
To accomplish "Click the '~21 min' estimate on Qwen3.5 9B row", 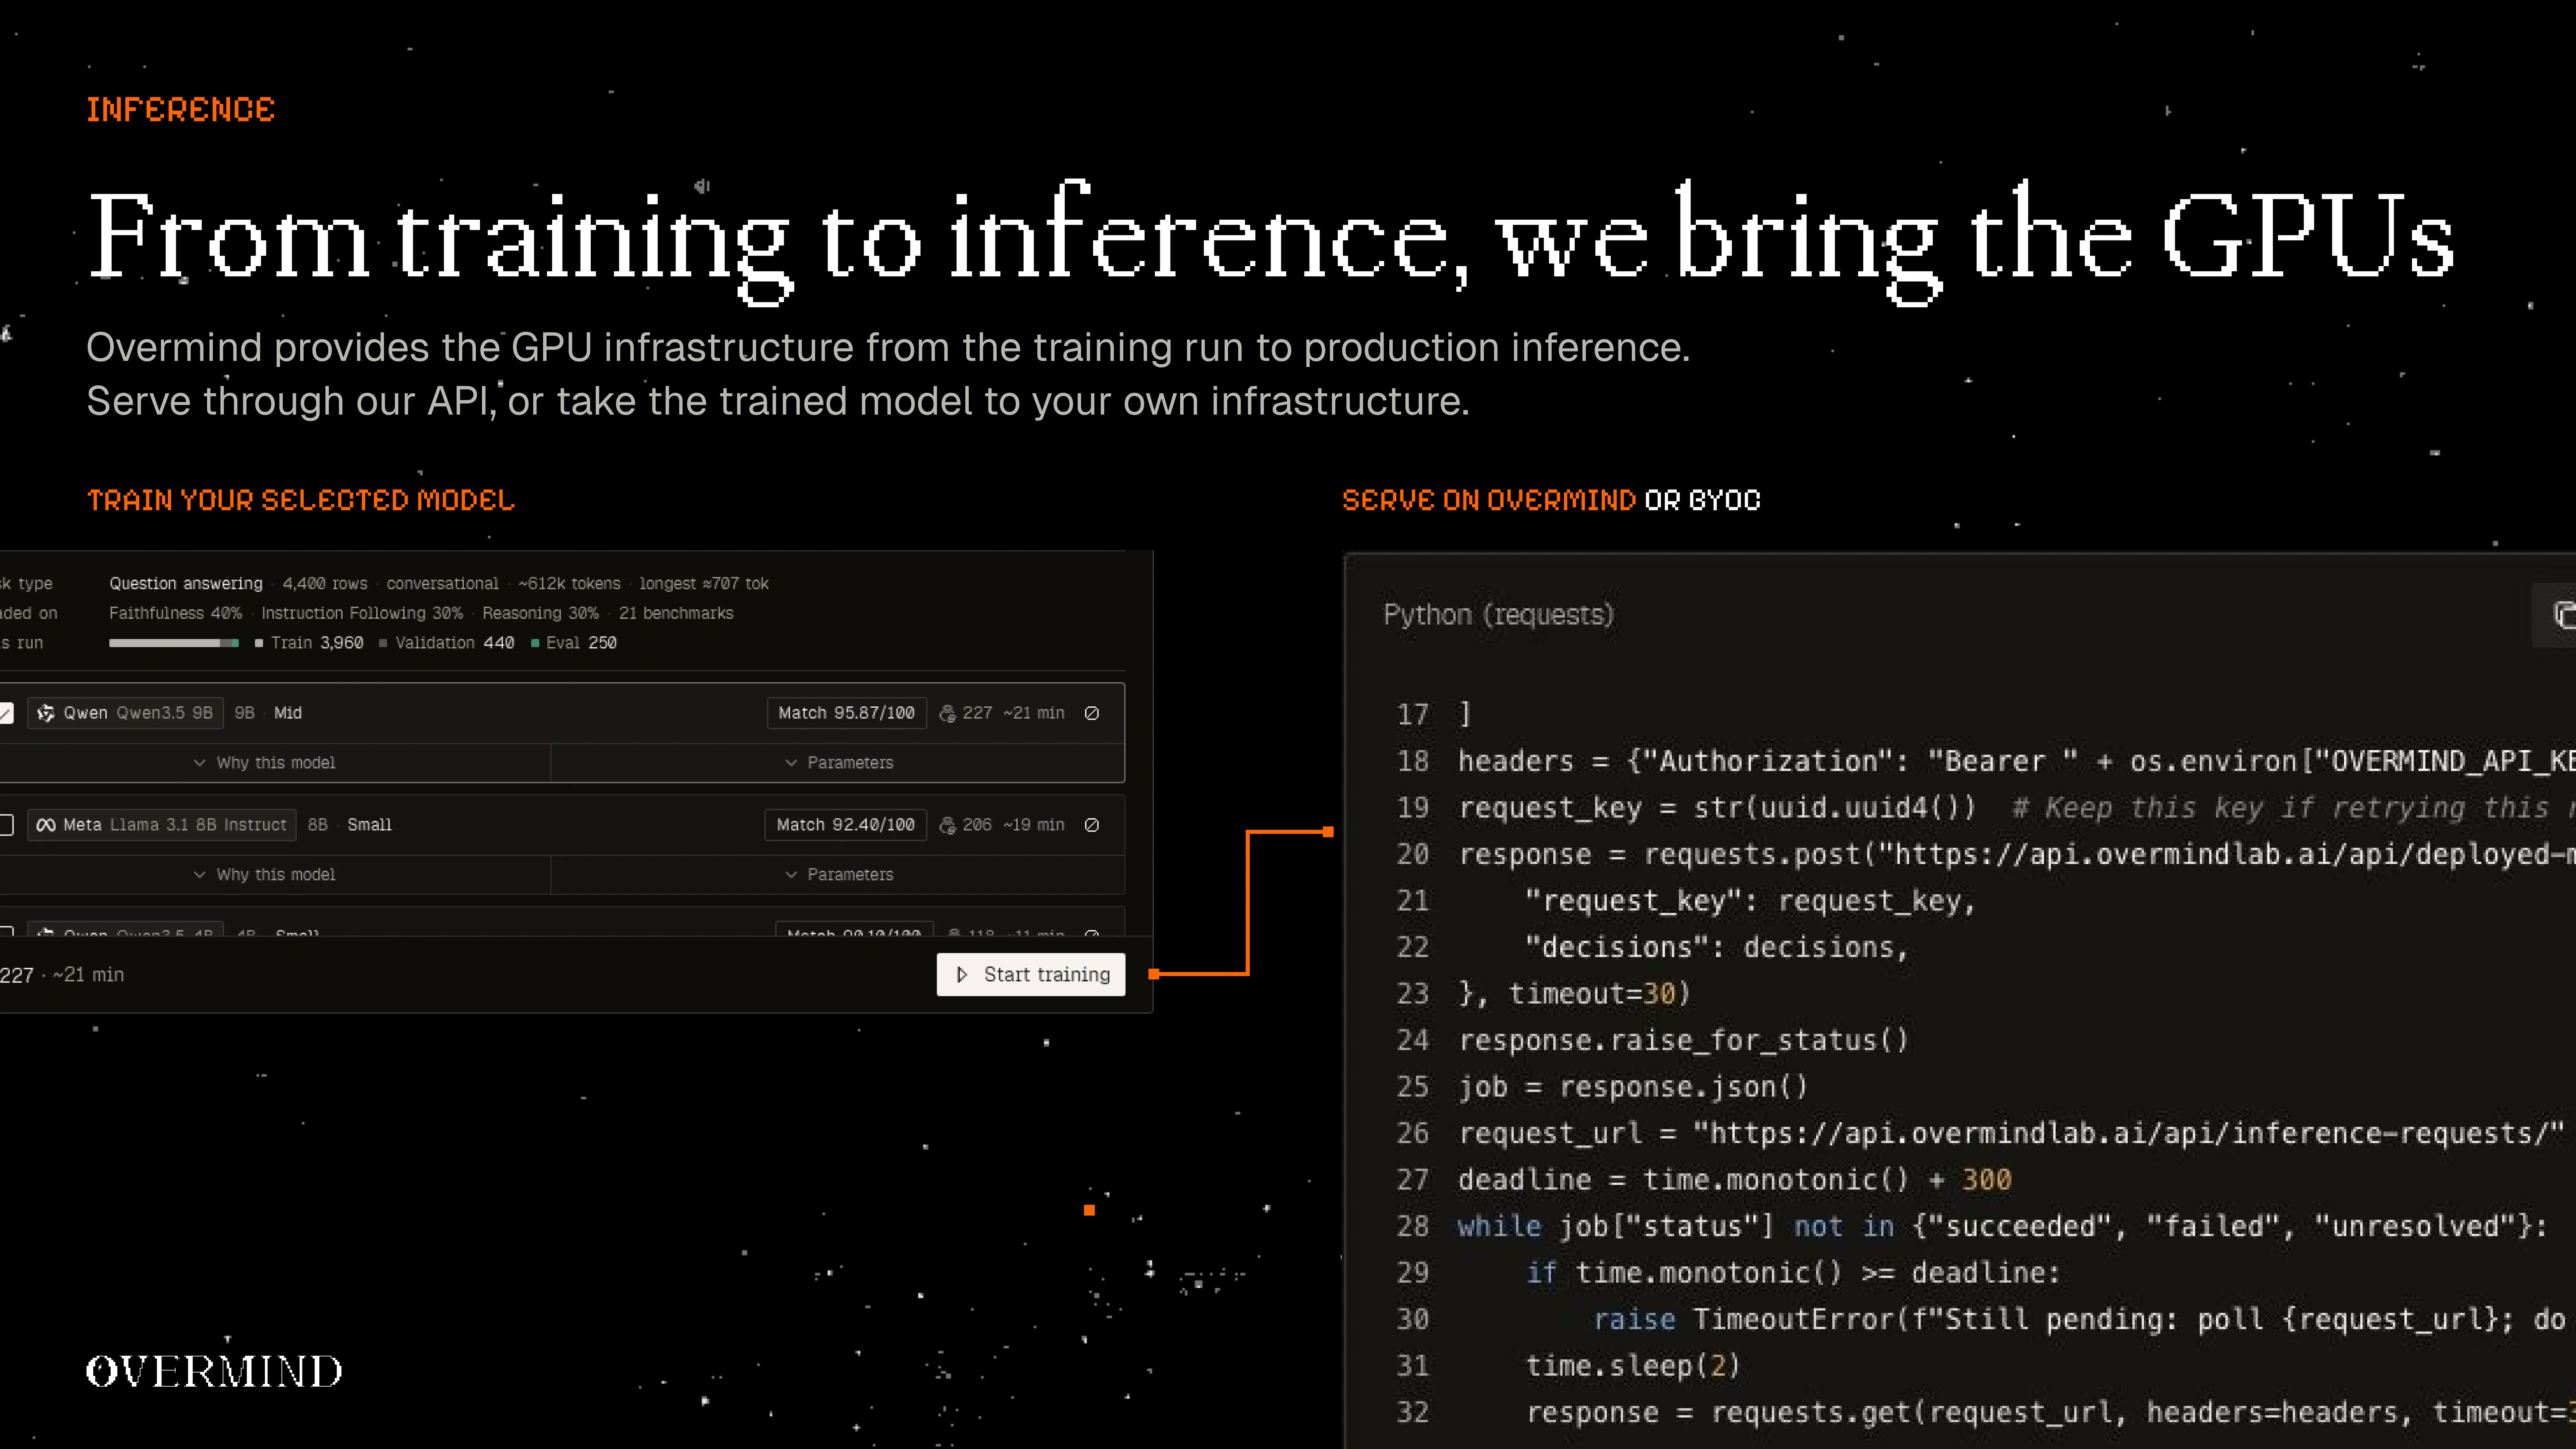I will [x=1034, y=713].
